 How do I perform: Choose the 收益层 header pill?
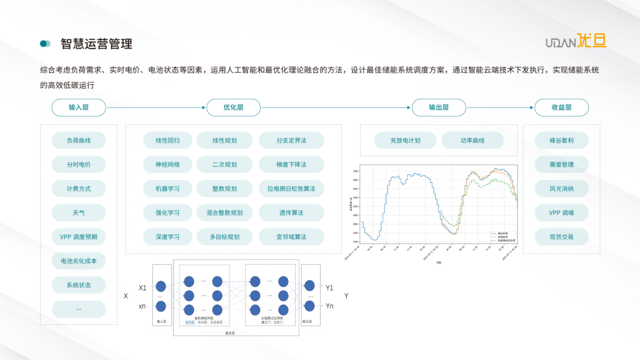click(561, 107)
